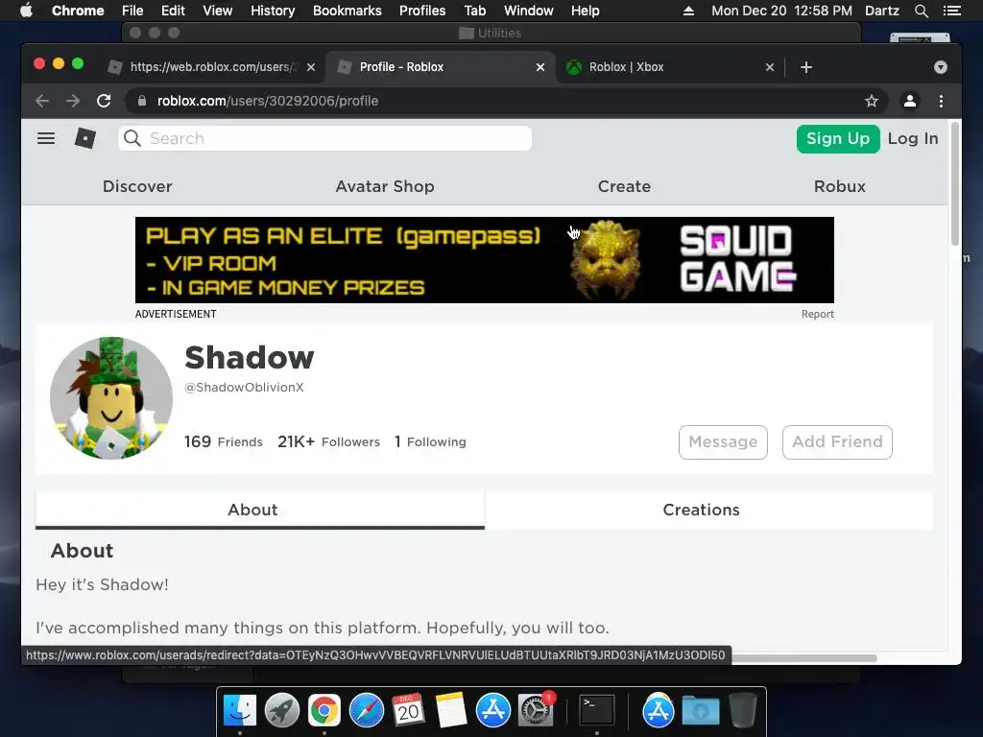Screen dimensions: 983x737
Task: Click the Roblox logo home icon
Action: (85, 138)
